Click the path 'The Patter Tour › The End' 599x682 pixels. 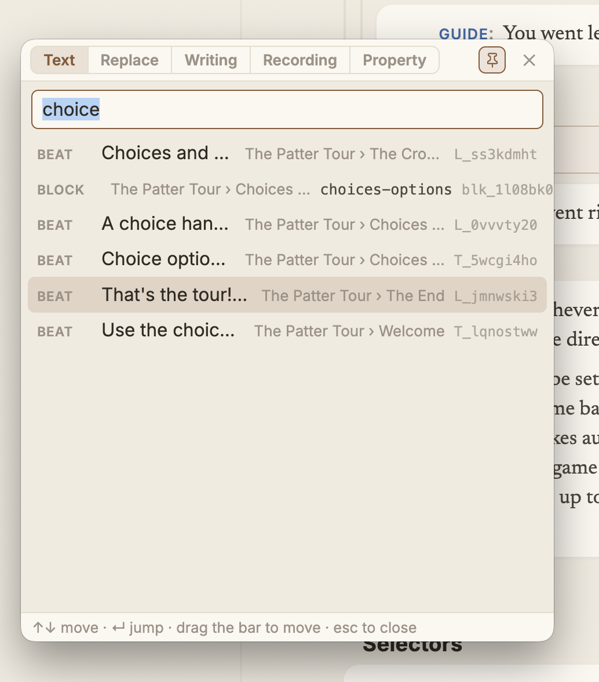click(353, 296)
